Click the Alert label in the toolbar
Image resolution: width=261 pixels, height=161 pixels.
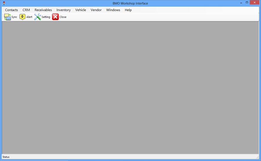coord(29,17)
